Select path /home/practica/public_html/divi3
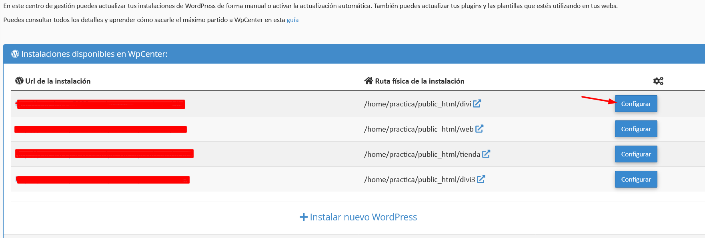The image size is (705, 238). (x=420, y=180)
